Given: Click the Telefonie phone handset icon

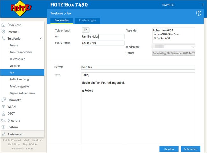Looking at the screenshot, I should click(4, 38).
